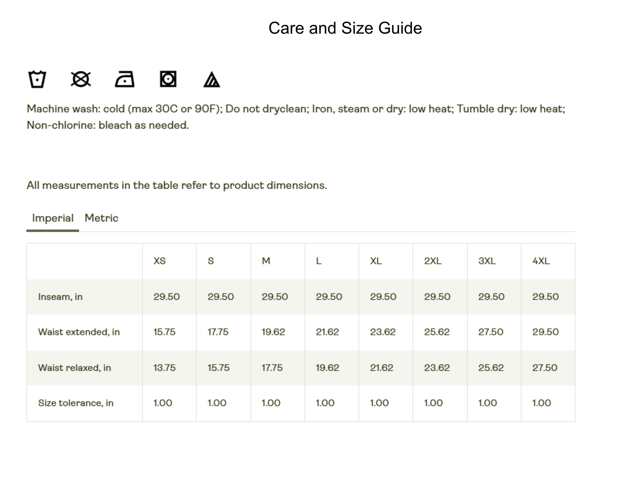This screenshot has height=478, width=618.
Task: Click the low heat iron icon
Action: (124, 79)
